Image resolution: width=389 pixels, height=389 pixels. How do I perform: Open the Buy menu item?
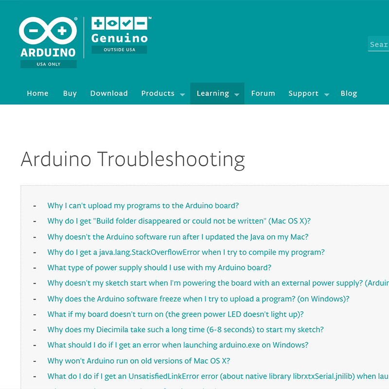tap(70, 93)
